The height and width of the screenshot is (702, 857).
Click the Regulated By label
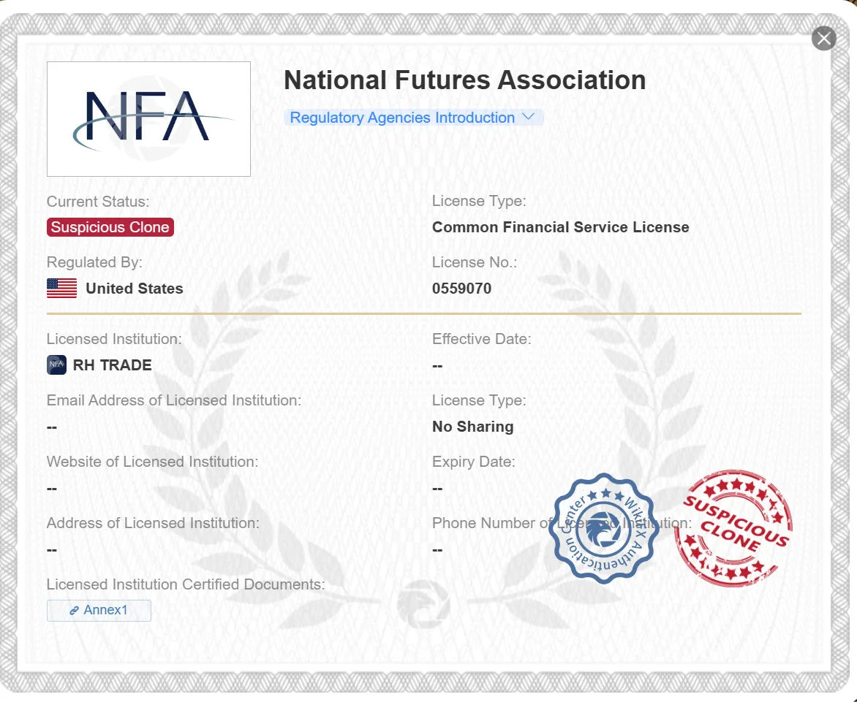tap(94, 262)
